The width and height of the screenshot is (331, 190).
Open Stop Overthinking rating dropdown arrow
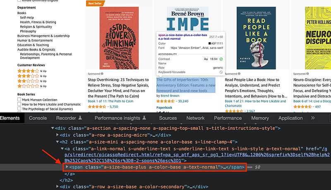click(x=108, y=107)
